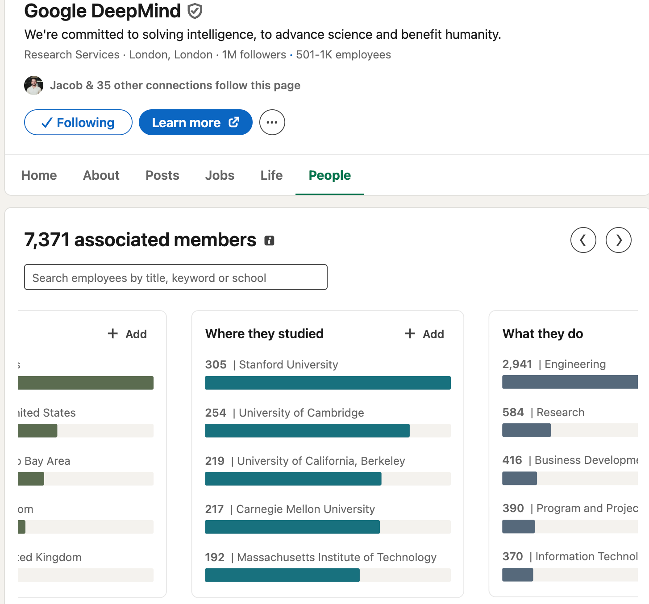Click the Where they studied heading
Screen dimensions: 649x604
pyautogui.click(x=264, y=334)
